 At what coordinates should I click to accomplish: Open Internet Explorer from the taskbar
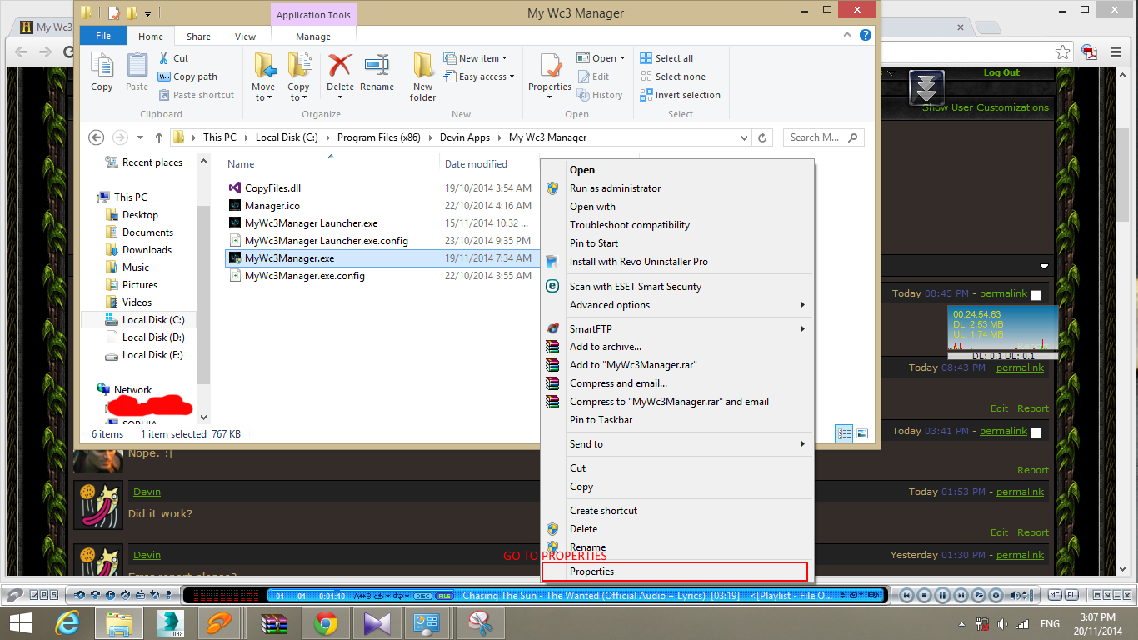(x=67, y=623)
